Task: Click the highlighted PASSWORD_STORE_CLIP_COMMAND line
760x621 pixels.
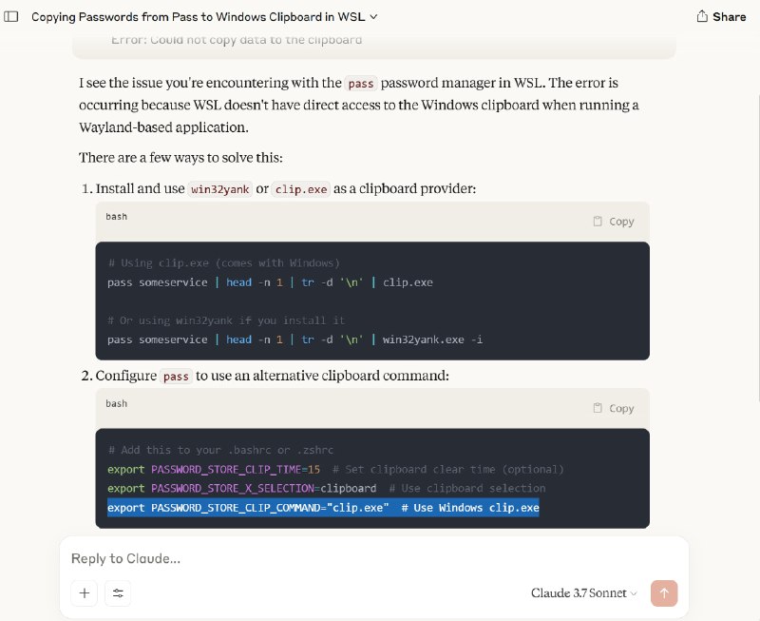Action: (x=323, y=508)
